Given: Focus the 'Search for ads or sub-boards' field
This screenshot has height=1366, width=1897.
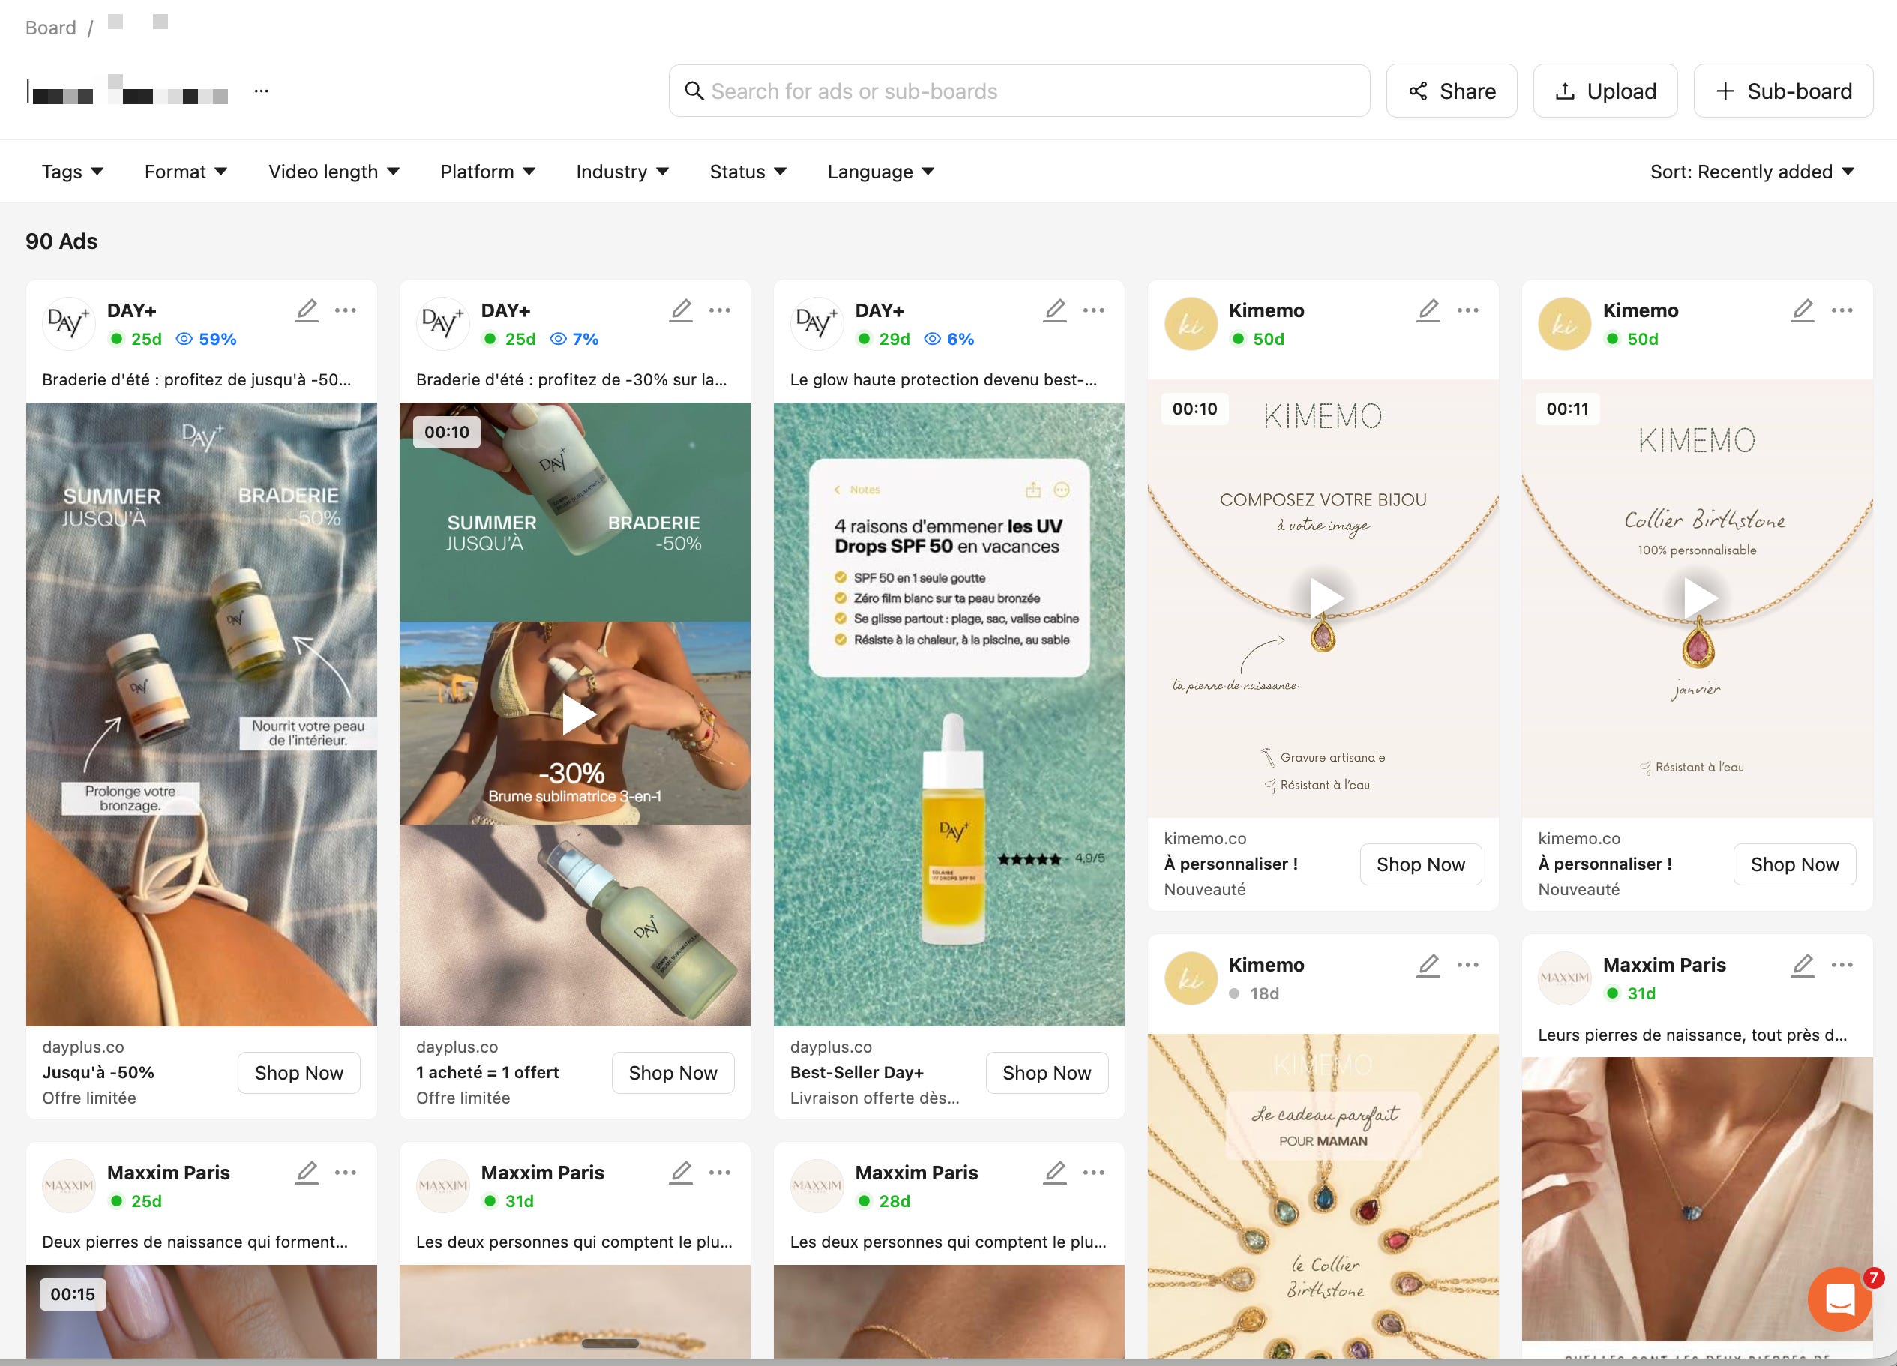Looking at the screenshot, I should point(1019,91).
